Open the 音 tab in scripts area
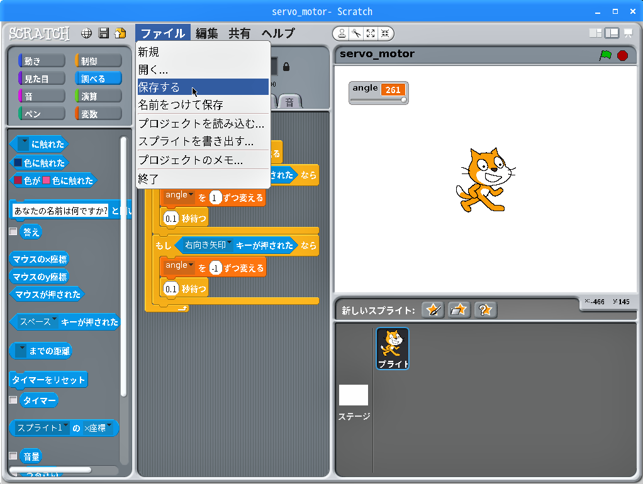This screenshot has height=484, width=643. 290,102
